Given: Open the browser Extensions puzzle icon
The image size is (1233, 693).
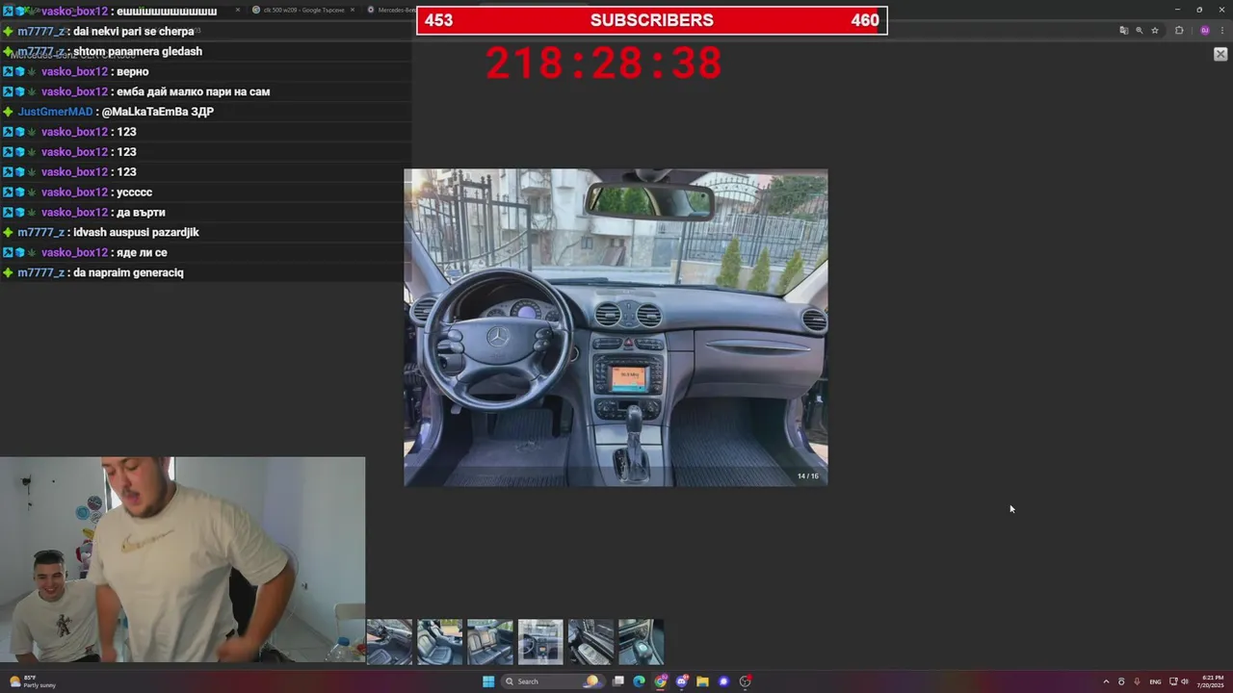Looking at the screenshot, I should point(1179,31).
